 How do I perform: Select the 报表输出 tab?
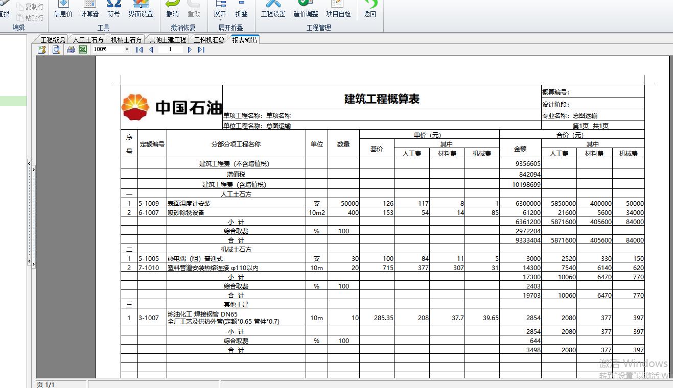point(244,39)
